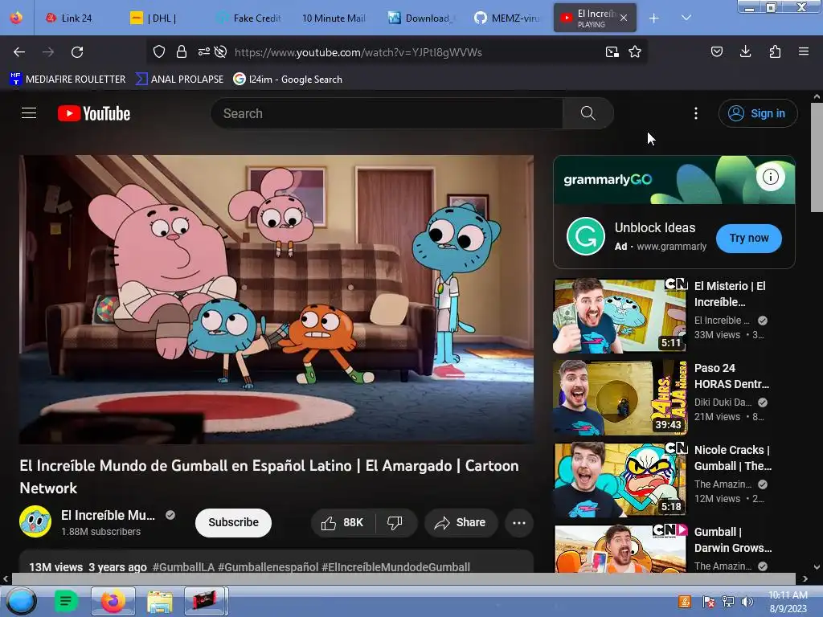Switch to the Download tab
Viewport: 823px width, 617px height.
(421, 18)
